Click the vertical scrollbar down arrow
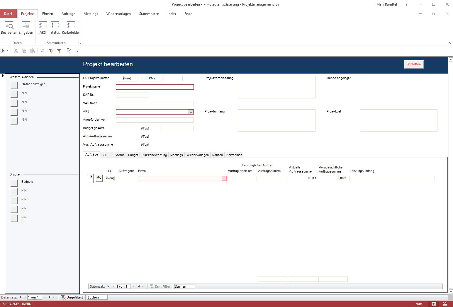The width and height of the screenshot is (453, 307). tap(451, 292)
